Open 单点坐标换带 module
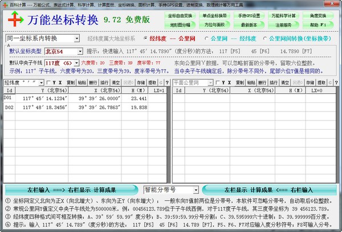Viewport: 342px width, 232px height. 215,16
